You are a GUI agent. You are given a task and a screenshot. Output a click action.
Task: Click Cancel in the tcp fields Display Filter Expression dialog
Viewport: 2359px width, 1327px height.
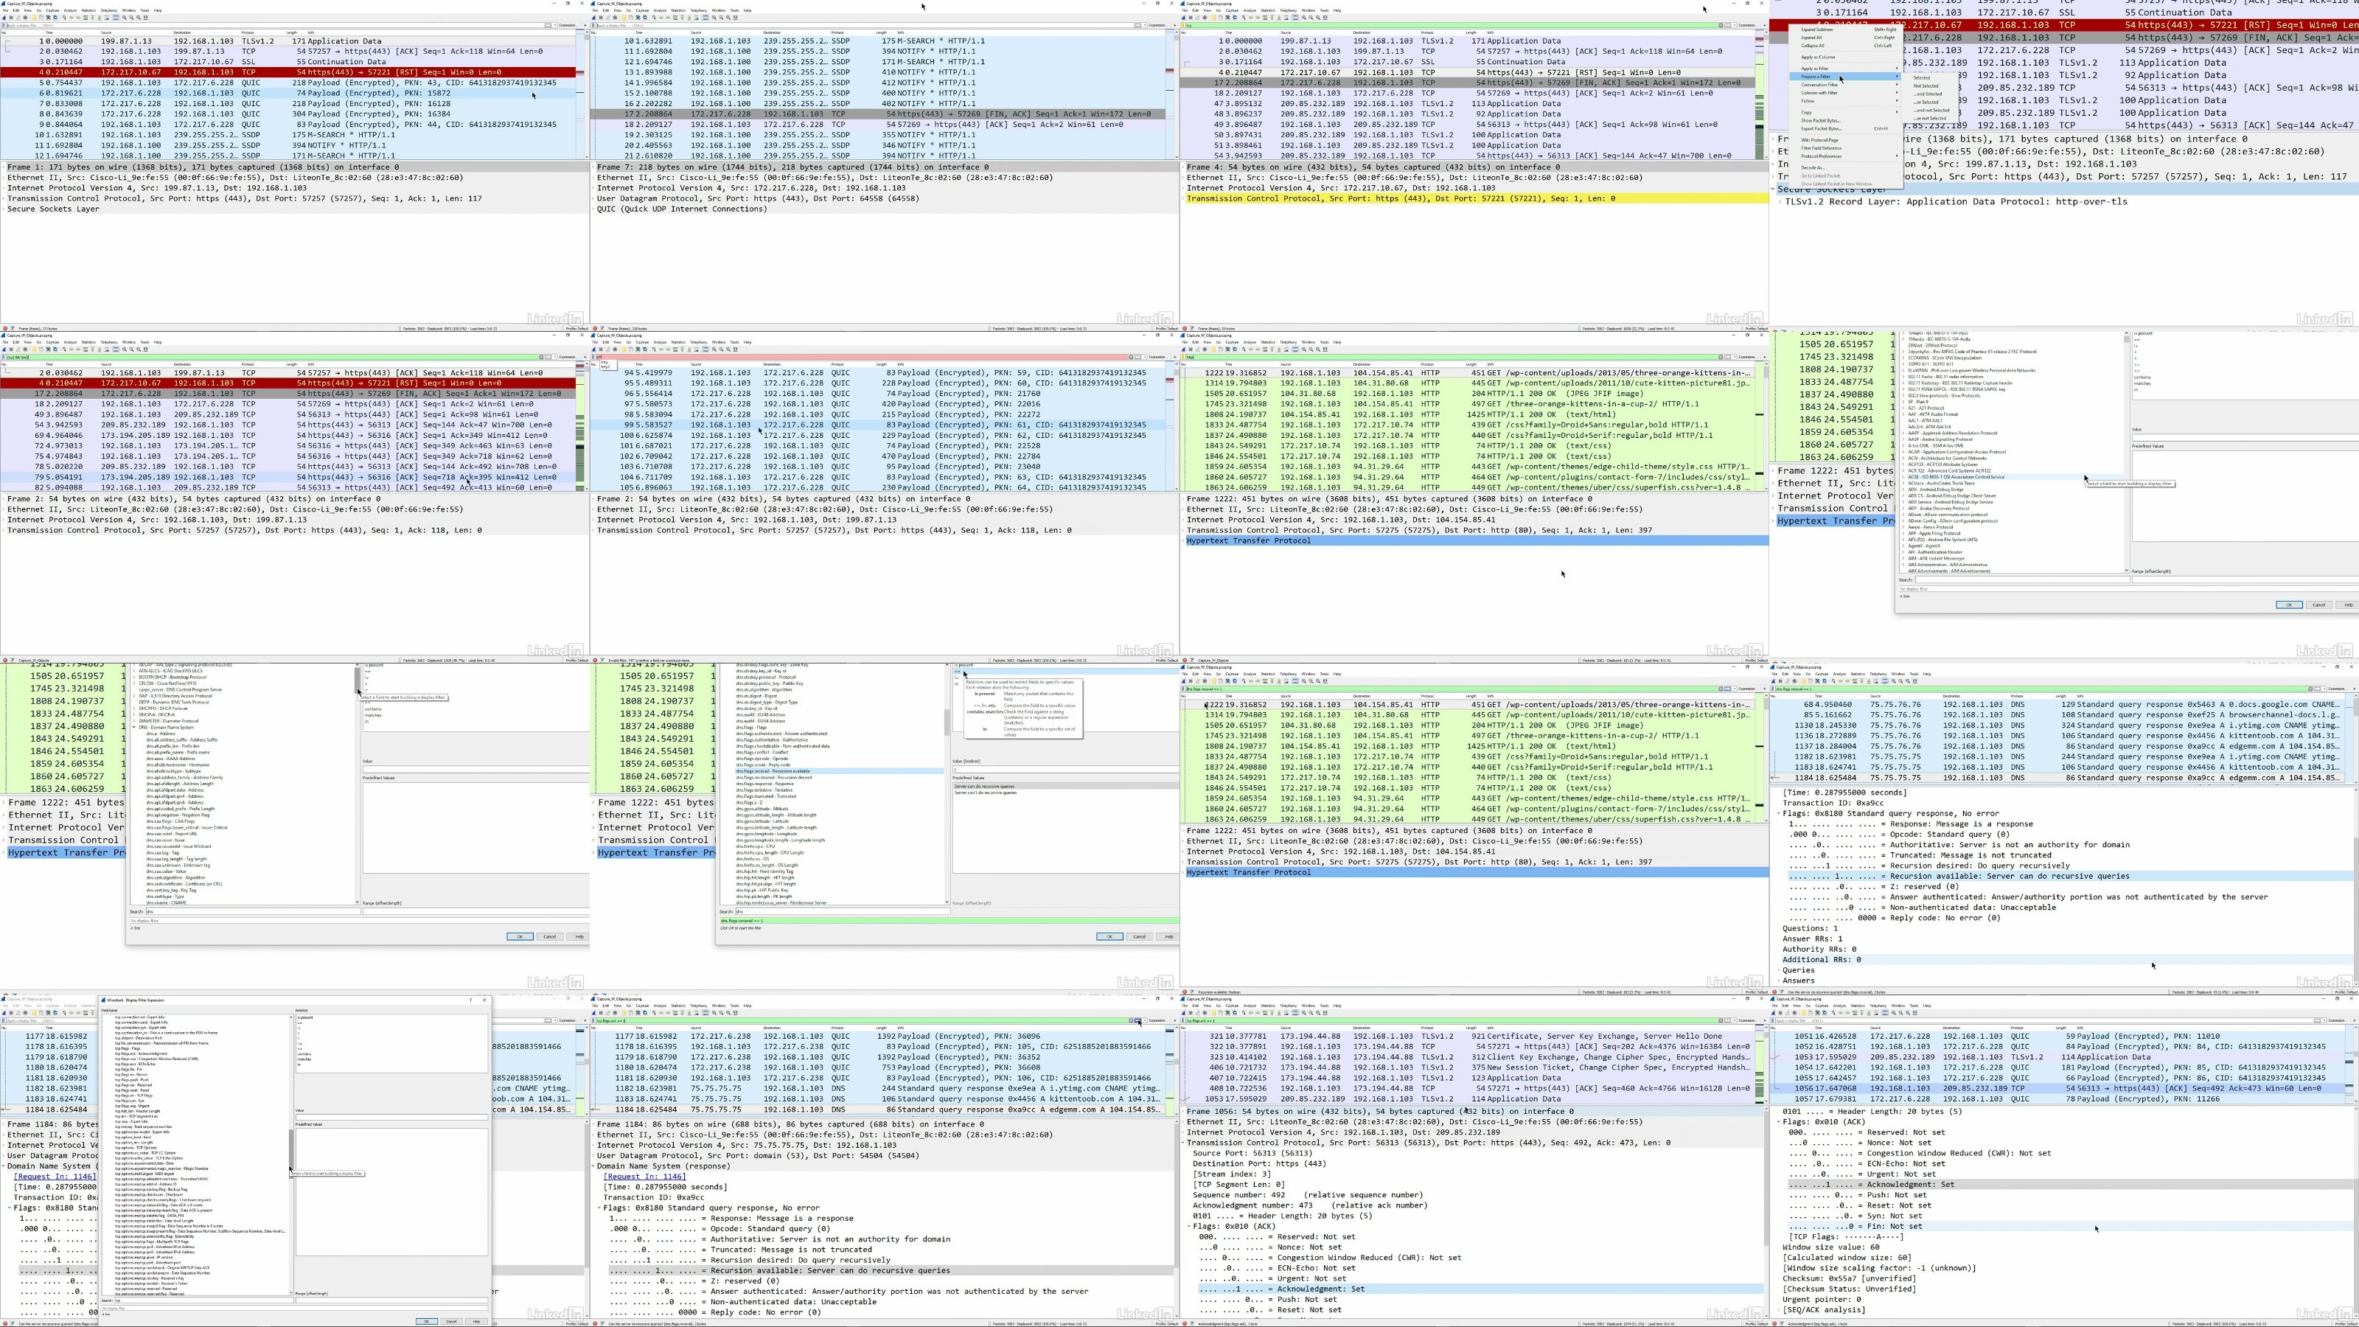click(x=451, y=1322)
